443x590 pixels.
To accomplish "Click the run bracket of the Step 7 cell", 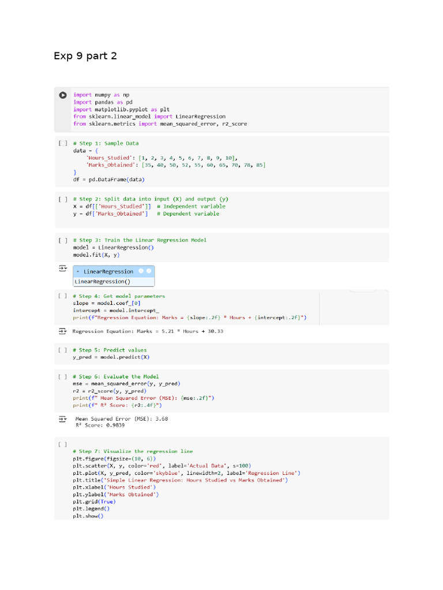I will (x=62, y=444).
